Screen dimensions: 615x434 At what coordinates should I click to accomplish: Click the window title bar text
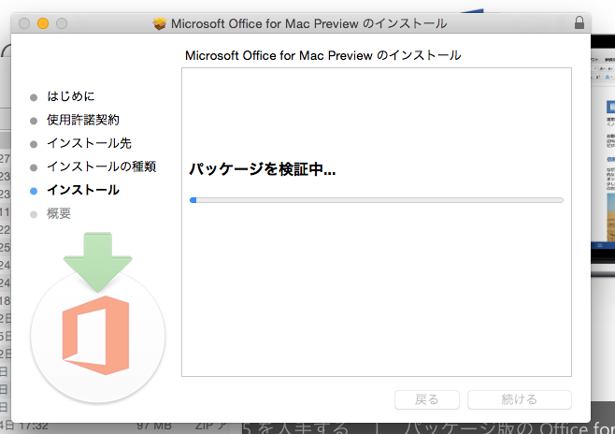point(308,23)
